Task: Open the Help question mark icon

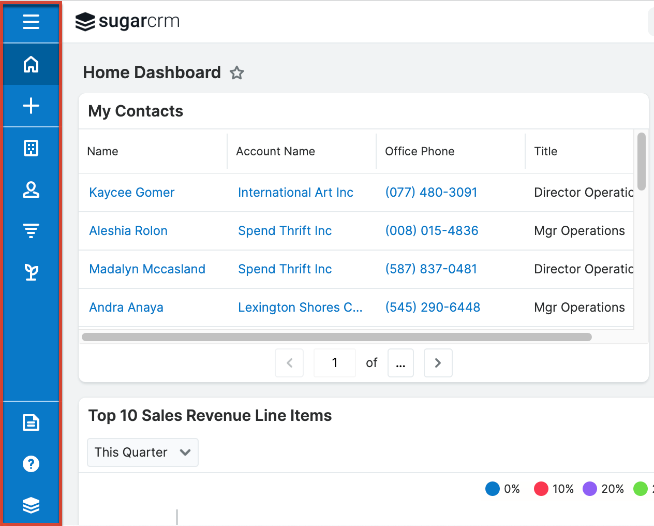Action: point(31,464)
